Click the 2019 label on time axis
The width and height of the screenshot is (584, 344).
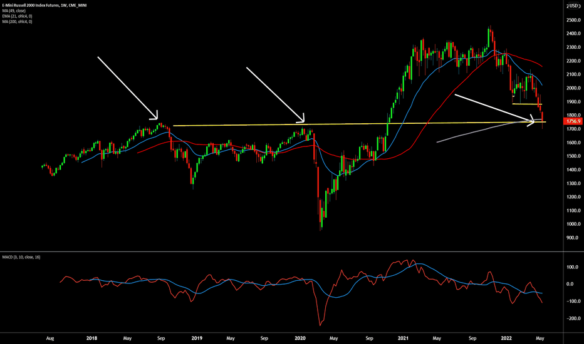tap(197, 338)
